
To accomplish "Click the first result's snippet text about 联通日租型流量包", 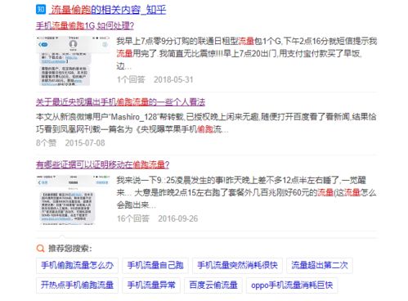I will point(247,53).
